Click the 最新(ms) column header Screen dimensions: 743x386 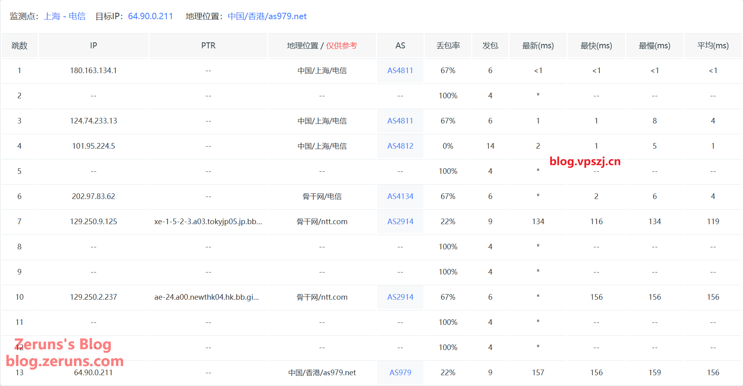(x=538, y=46)
